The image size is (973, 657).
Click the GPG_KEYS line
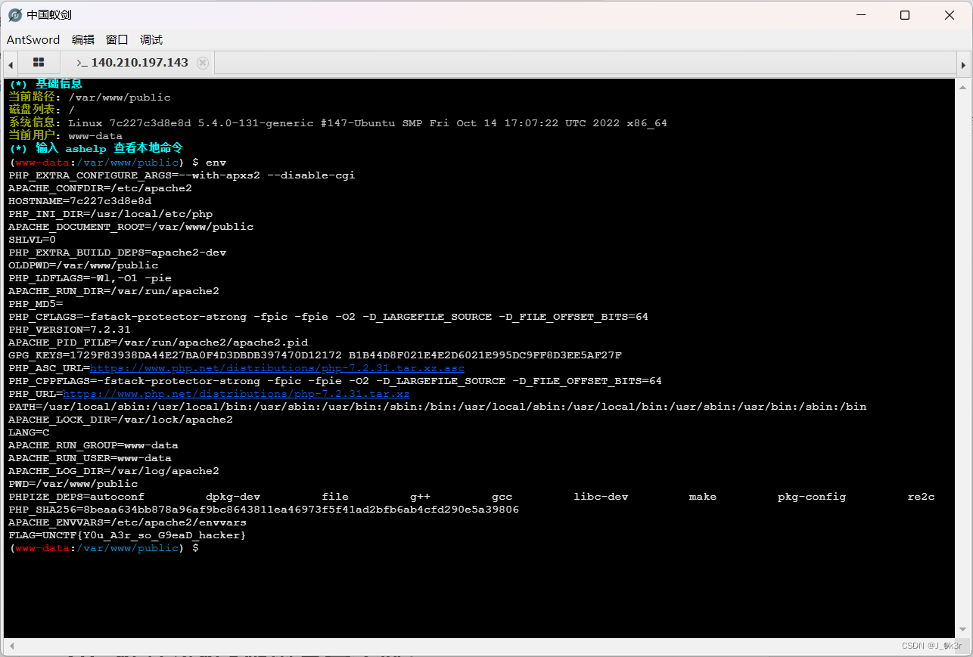315,355
